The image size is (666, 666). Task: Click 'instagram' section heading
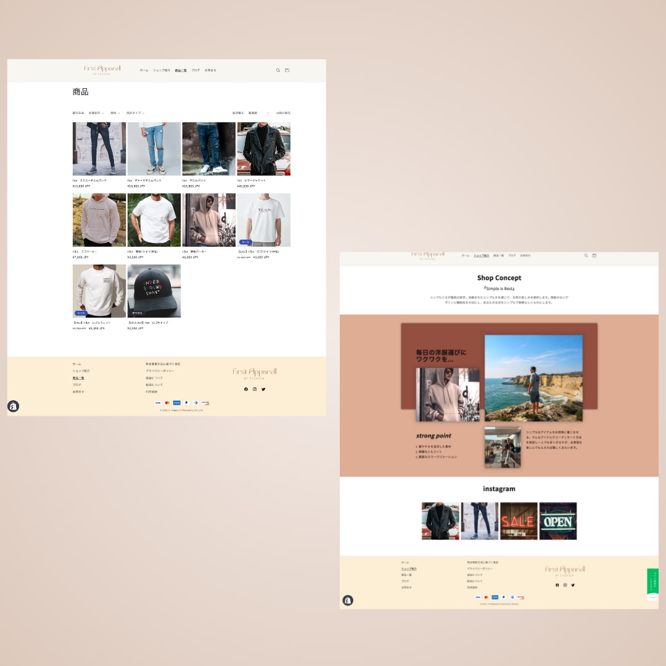[499, 489]
